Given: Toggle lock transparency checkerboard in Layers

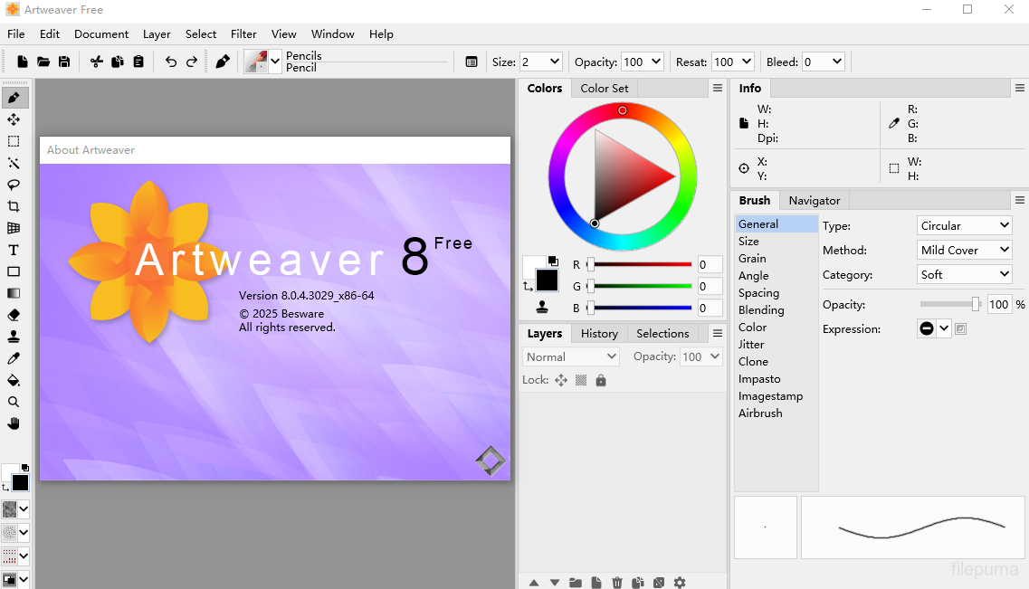Looking at the screenshot, I should click(x=581, y=380).
